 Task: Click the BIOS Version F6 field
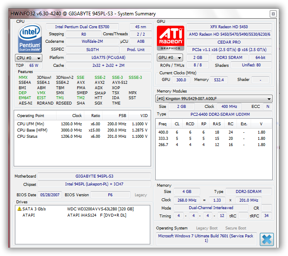coord(110,195)
